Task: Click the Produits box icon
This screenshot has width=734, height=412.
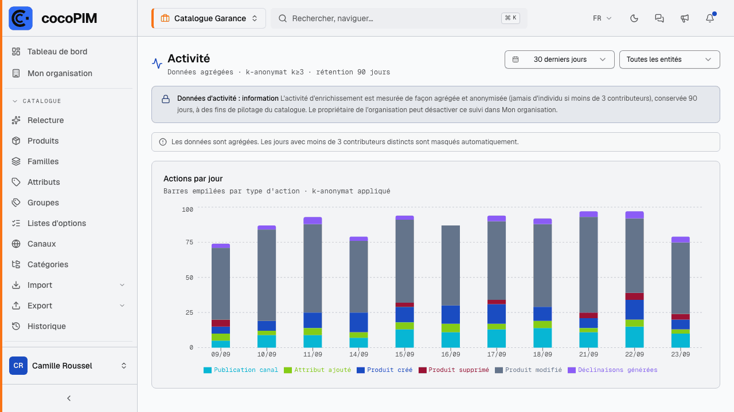Action: click(16, 141)
